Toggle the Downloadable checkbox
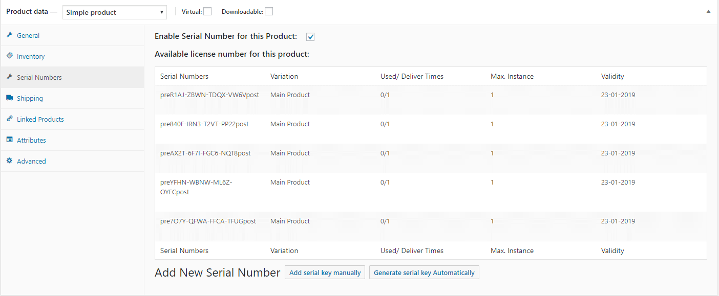 click(269, 11)
